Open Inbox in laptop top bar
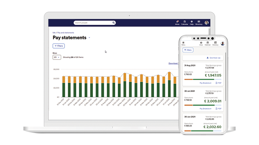 (x=177, y=23)
